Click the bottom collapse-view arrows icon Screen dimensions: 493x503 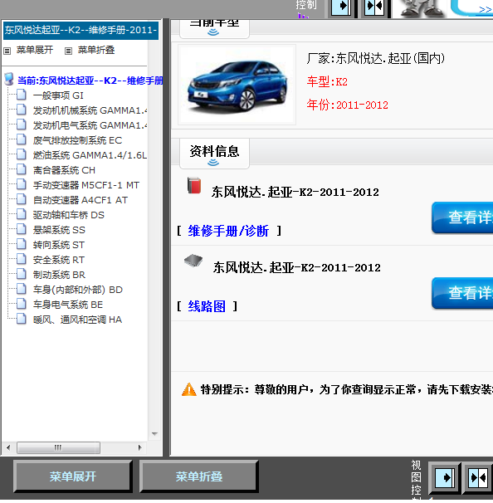pyautogui.click(x=478, y=478)
